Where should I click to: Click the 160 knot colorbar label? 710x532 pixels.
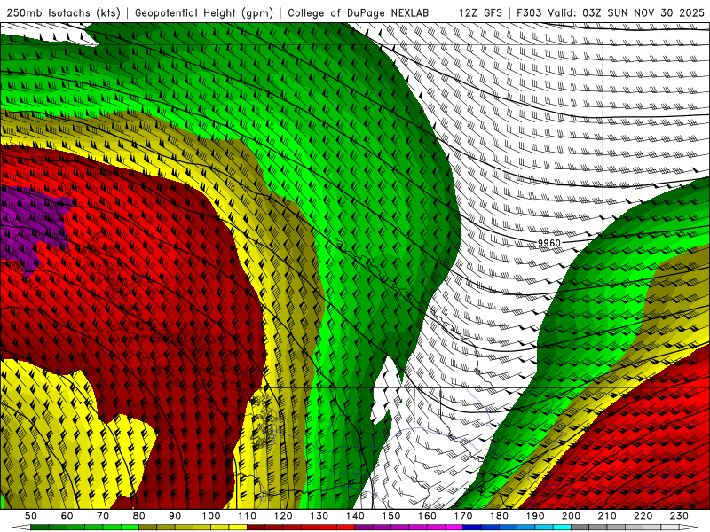(x=427, y=516)
